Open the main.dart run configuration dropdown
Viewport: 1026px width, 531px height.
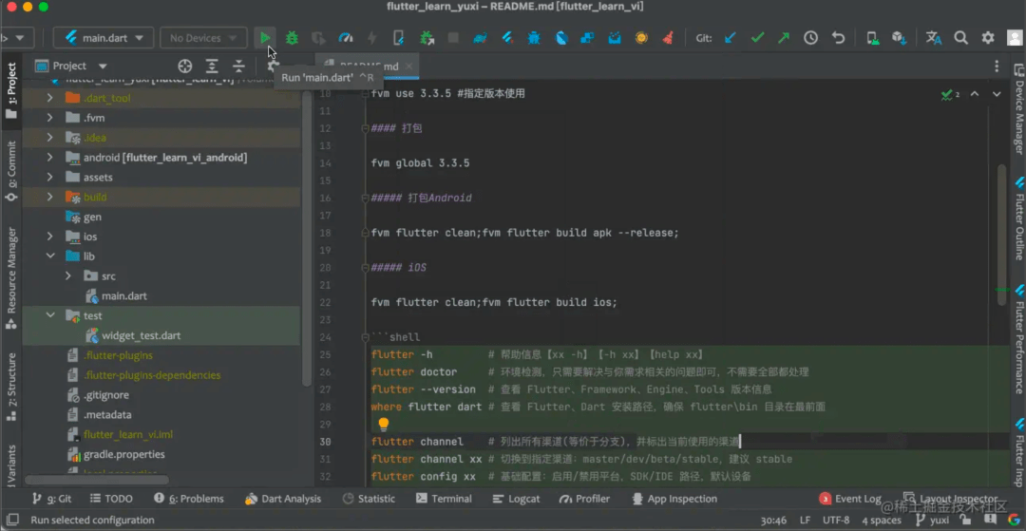(x=104, y=38)
